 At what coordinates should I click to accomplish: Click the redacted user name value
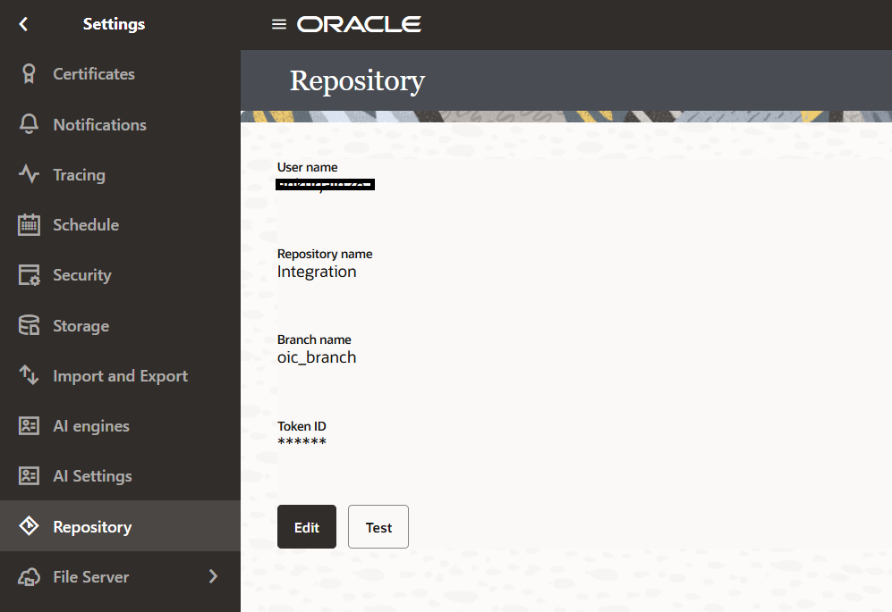[x=325, y=184]
